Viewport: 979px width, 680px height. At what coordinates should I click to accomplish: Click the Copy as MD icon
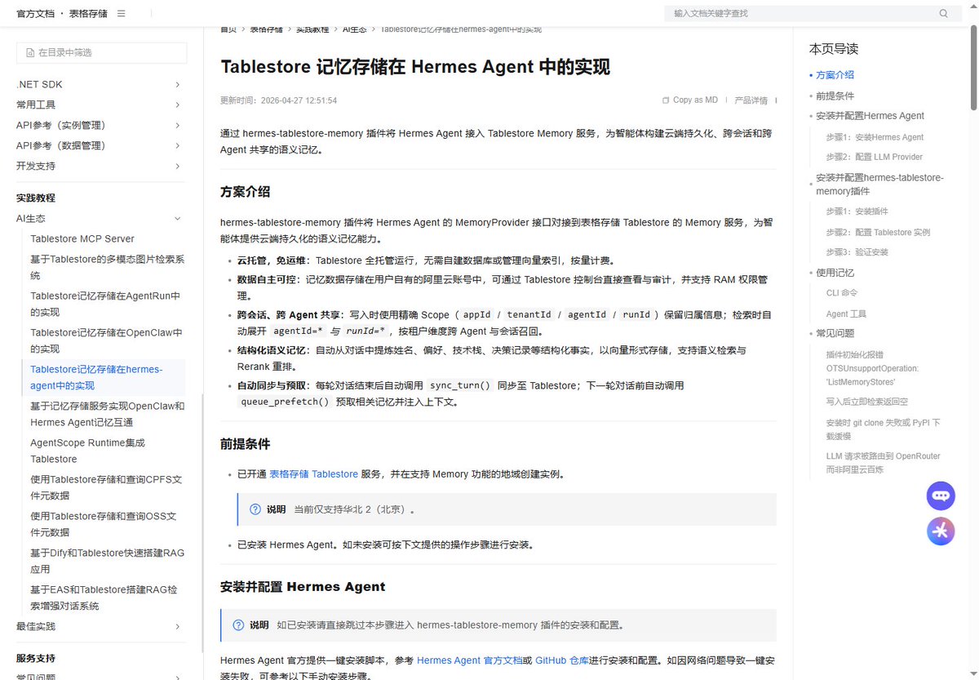pos(666,100)
